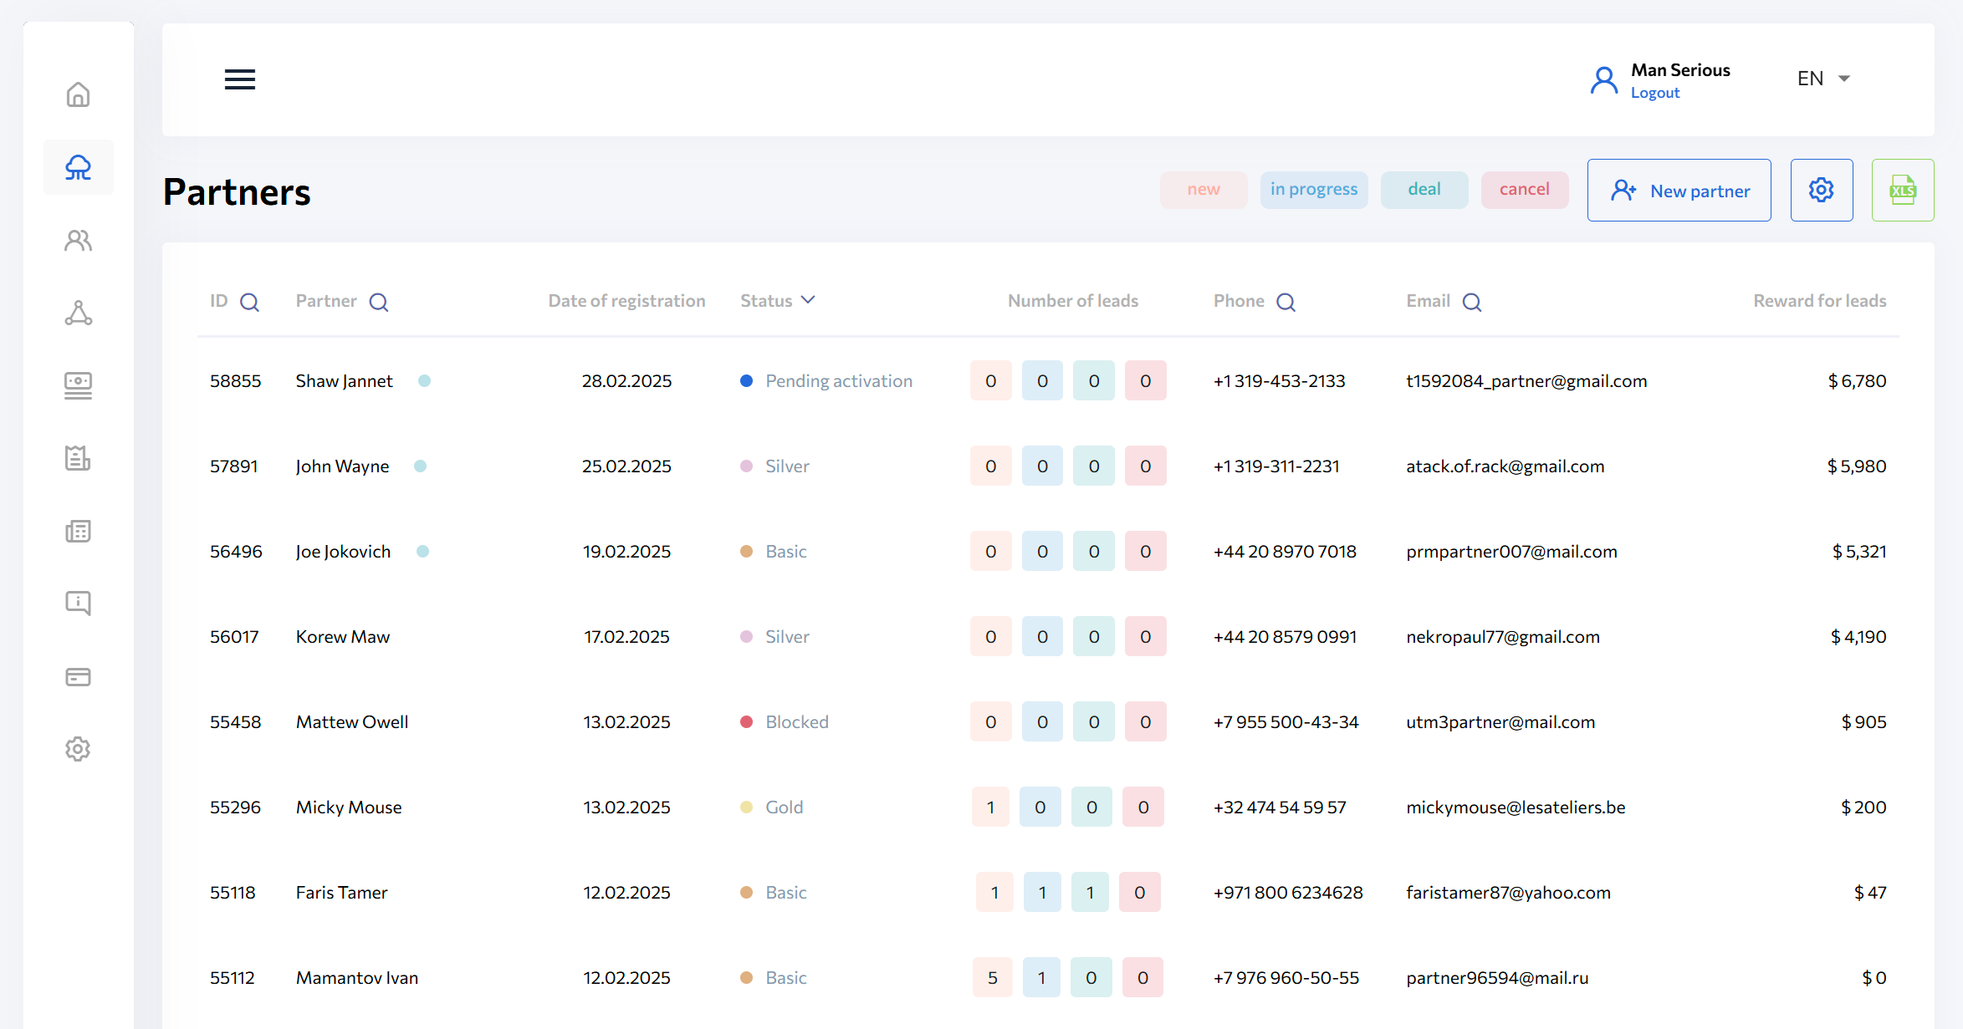1963x1029 pixels.
Task: Open sidebar settings gear item
Action: coord(78,749)
